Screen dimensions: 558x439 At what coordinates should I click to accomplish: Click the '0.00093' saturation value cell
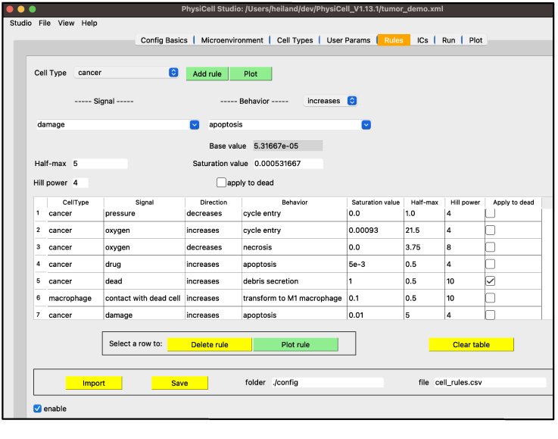coord(375,230)
